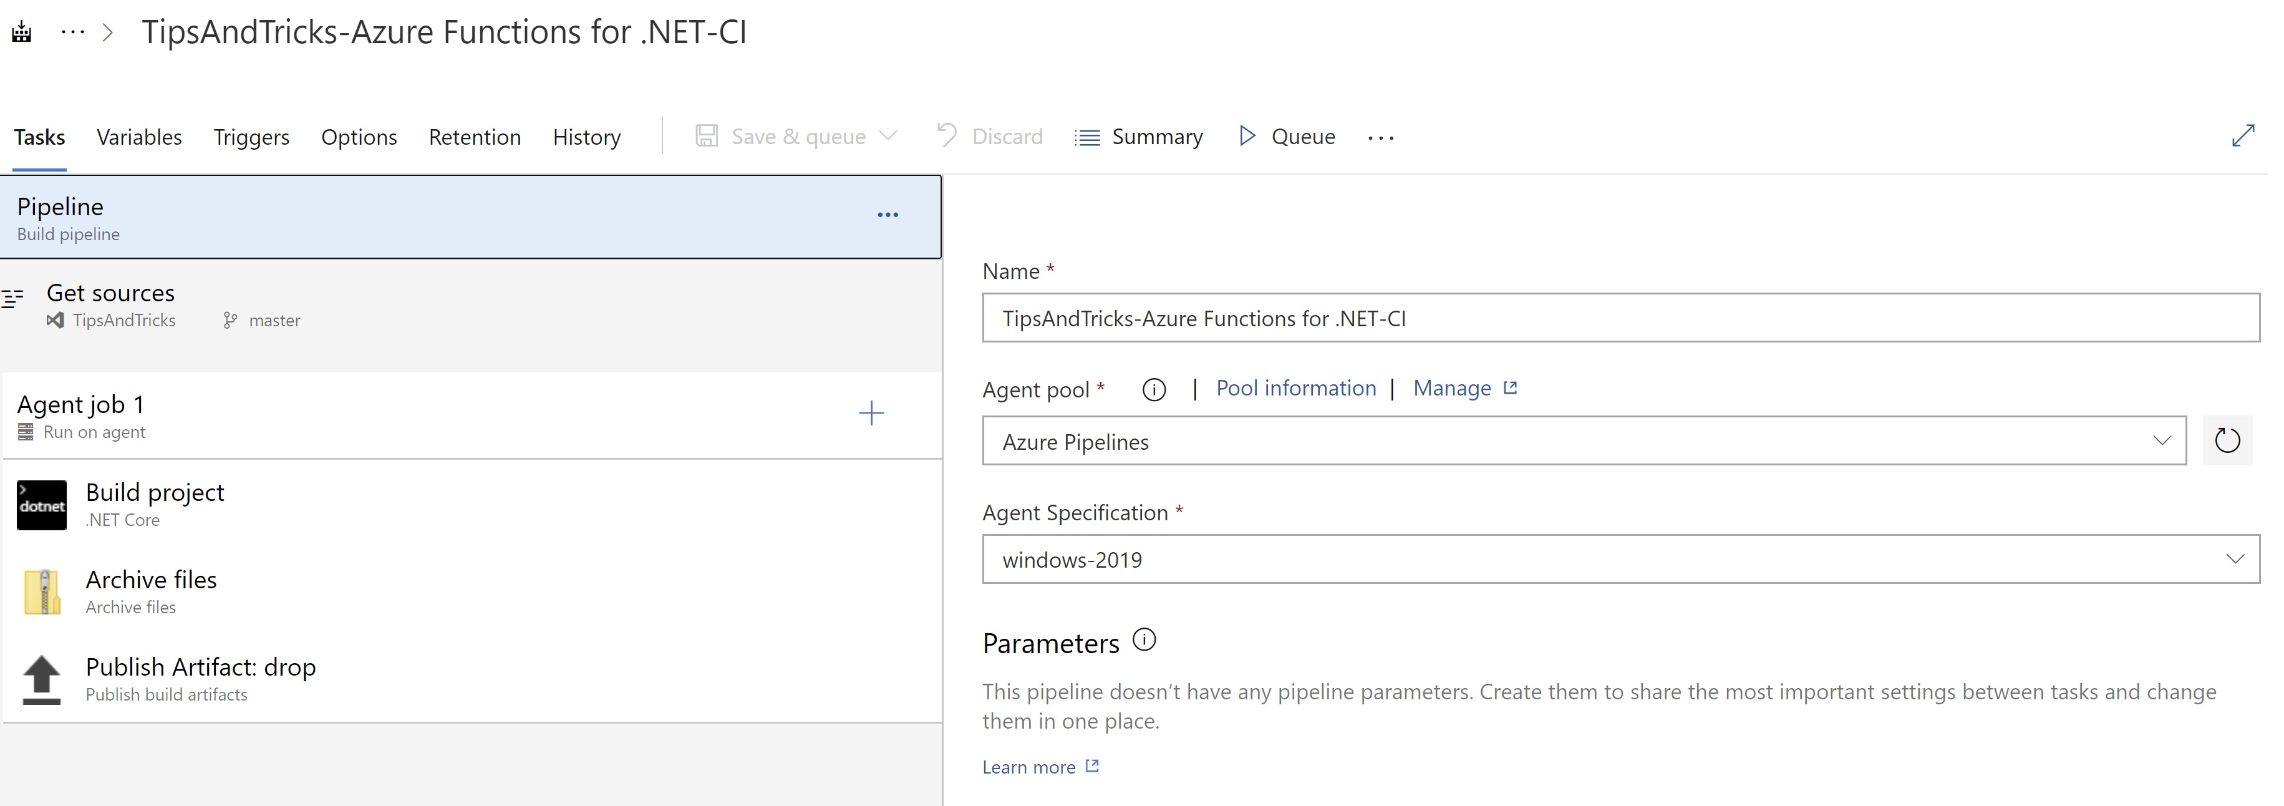Open the Pool information link
This screenshot has height=806, width=2284.
pos(1295,389)
